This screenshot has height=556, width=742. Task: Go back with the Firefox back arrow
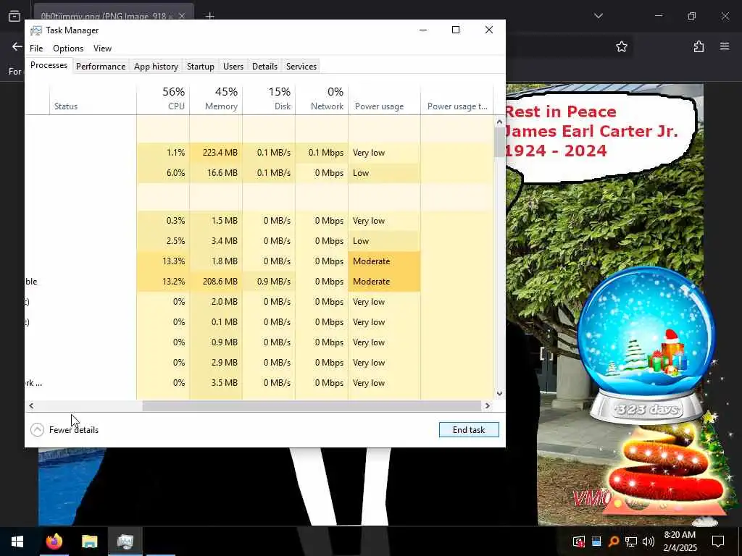pos(17,46)
